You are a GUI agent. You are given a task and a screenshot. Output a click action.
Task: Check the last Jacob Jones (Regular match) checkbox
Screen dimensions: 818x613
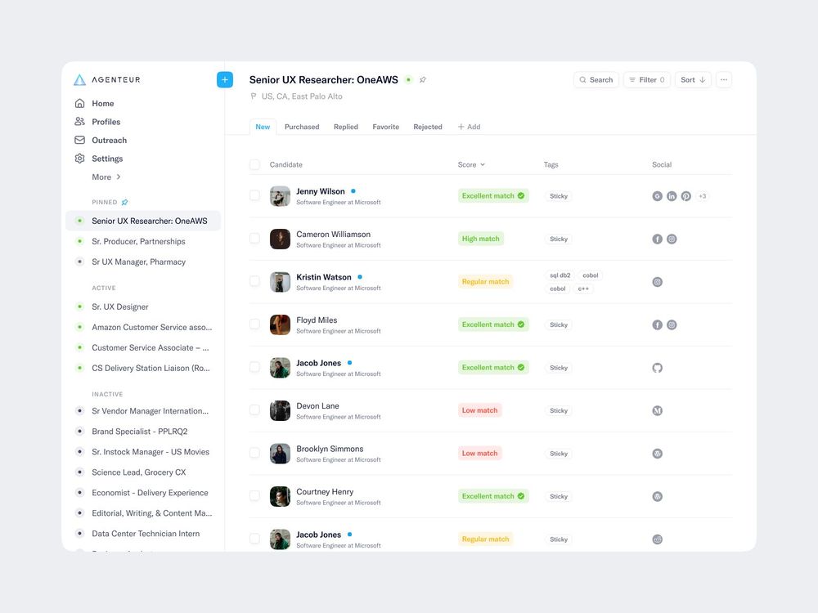point(254,539)
